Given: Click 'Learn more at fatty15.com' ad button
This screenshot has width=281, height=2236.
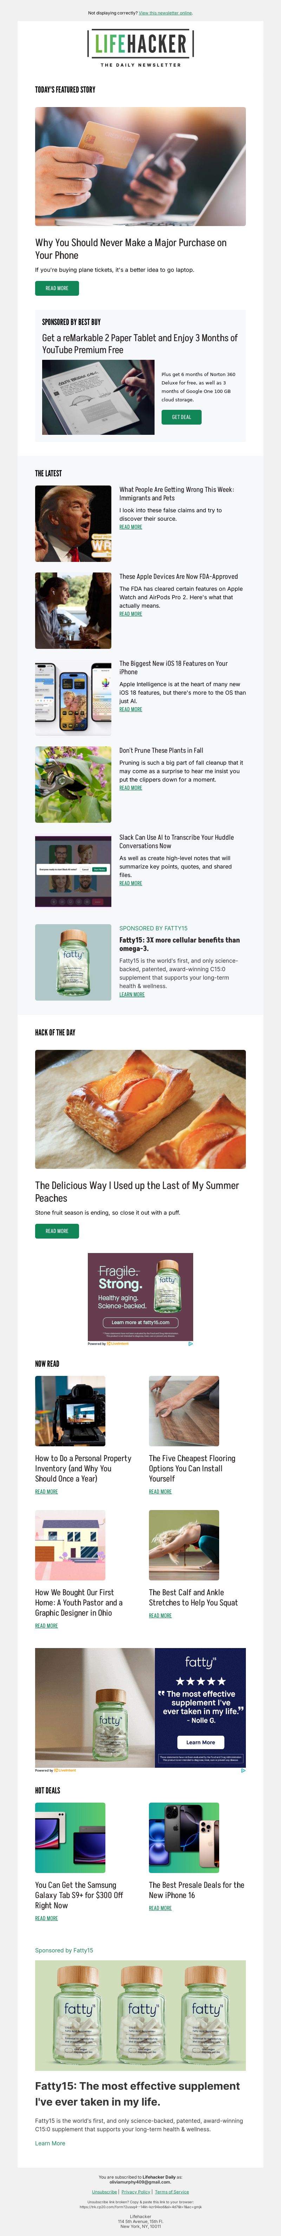Looking at the screenshot, I should click(x=140, y=1323).
